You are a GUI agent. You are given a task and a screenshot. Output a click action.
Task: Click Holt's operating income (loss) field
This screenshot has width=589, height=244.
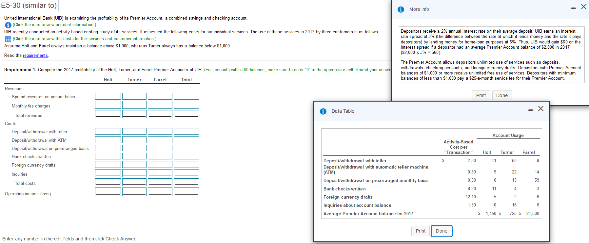(108, 192)
